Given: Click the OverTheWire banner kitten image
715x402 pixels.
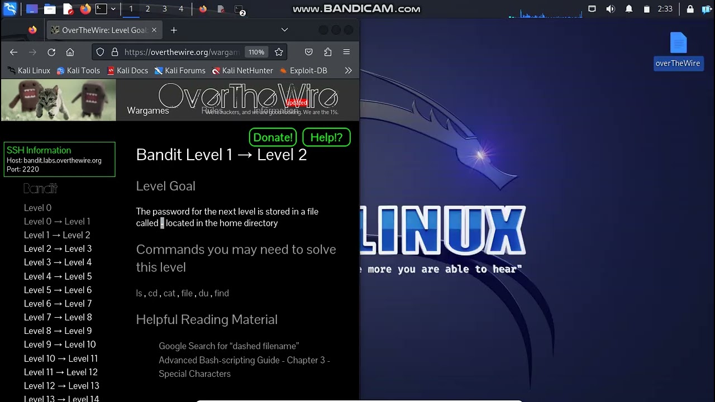Looking at the screenshot, I should pyautogui.click(x=59, y=100).
